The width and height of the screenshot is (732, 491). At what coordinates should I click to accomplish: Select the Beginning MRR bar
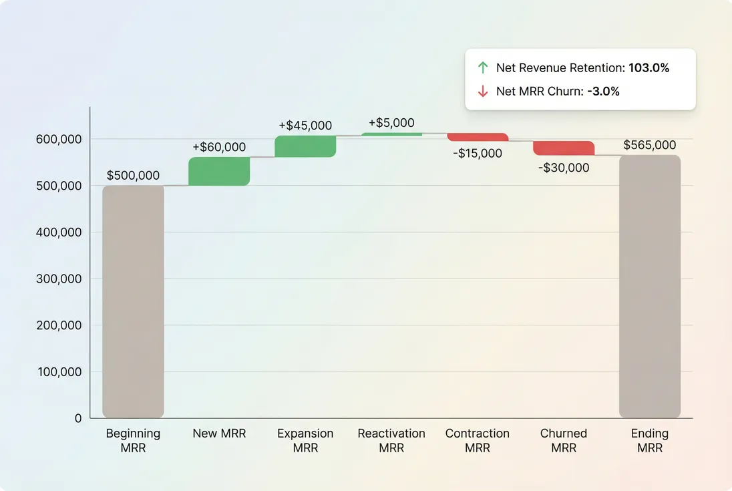coord(133,301)
